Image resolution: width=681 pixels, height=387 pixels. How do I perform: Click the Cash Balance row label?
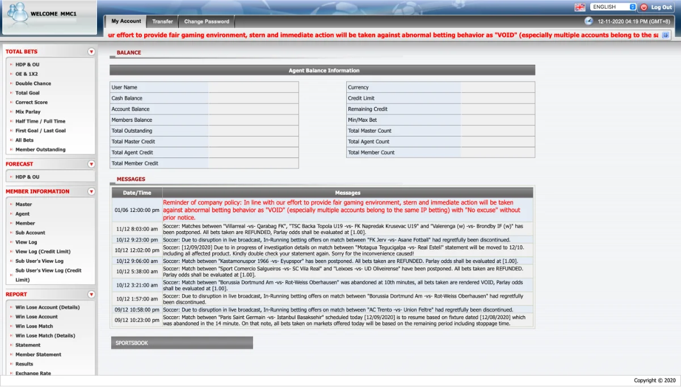pyautogui.click(x=127, y=98)
